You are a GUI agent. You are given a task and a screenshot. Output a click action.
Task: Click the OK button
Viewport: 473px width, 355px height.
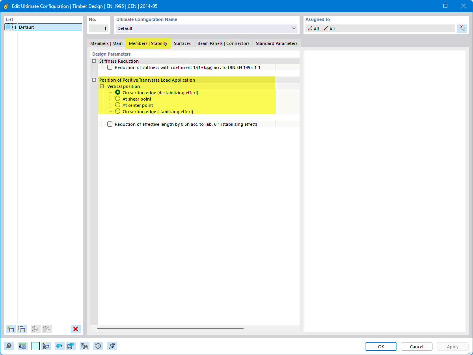[381, 347]
